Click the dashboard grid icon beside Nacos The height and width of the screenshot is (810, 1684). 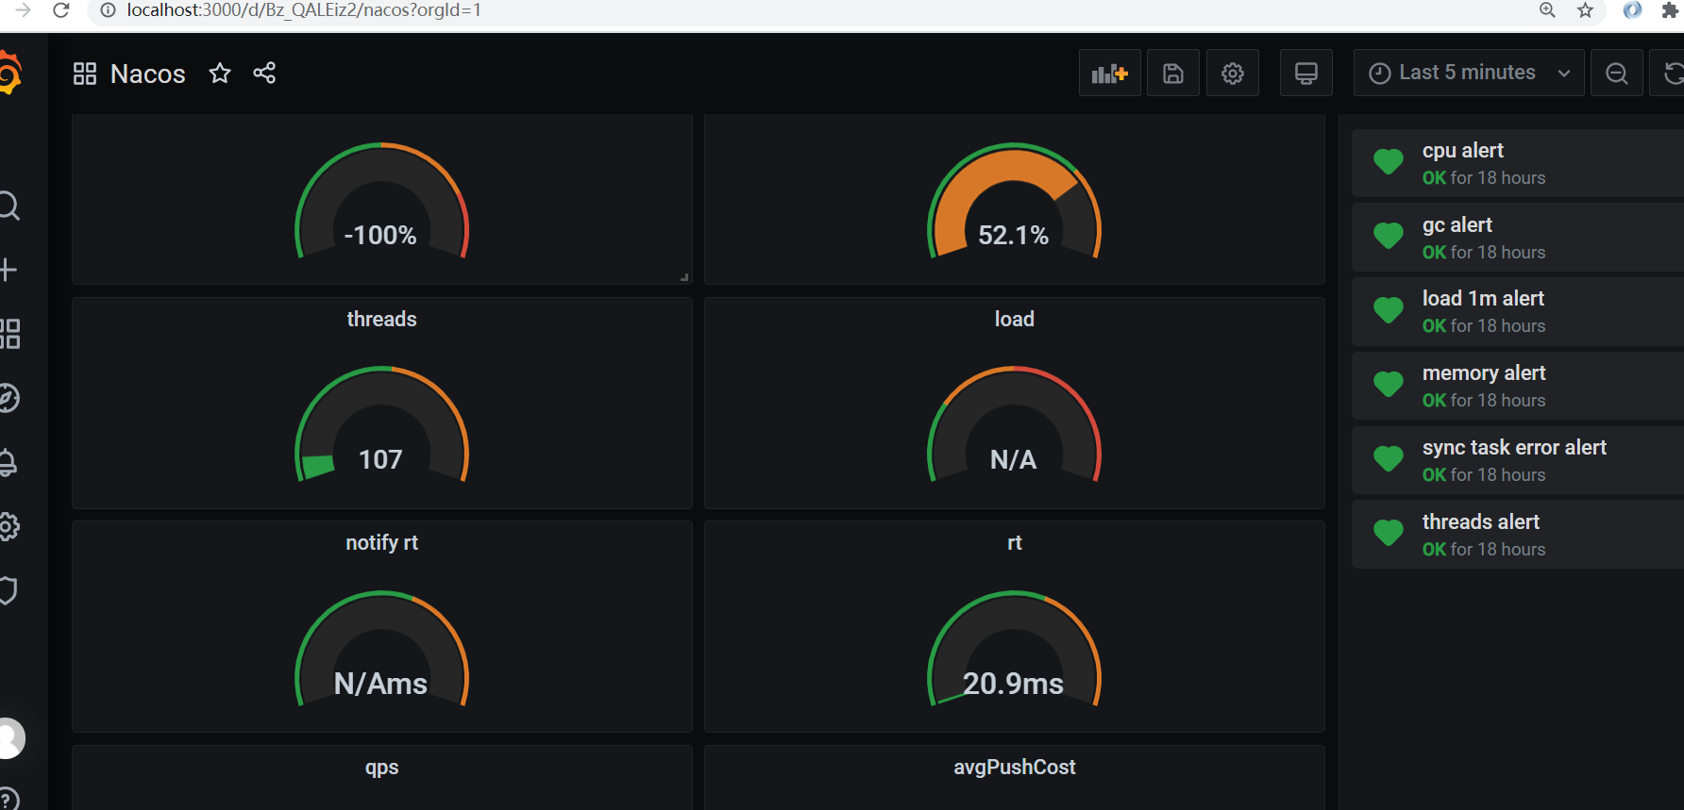tap(85, 74)
